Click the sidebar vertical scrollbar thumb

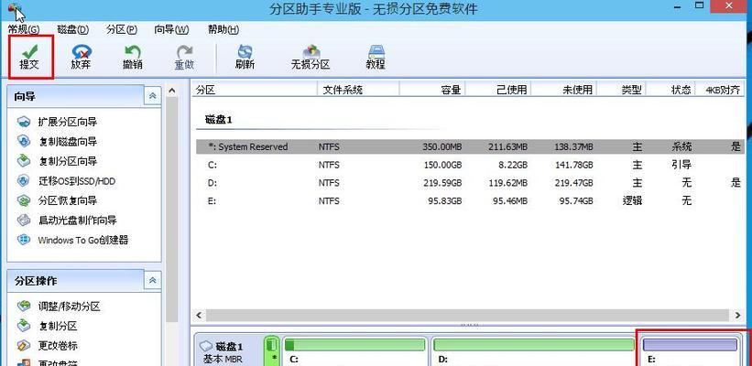(x=171, y=209)
